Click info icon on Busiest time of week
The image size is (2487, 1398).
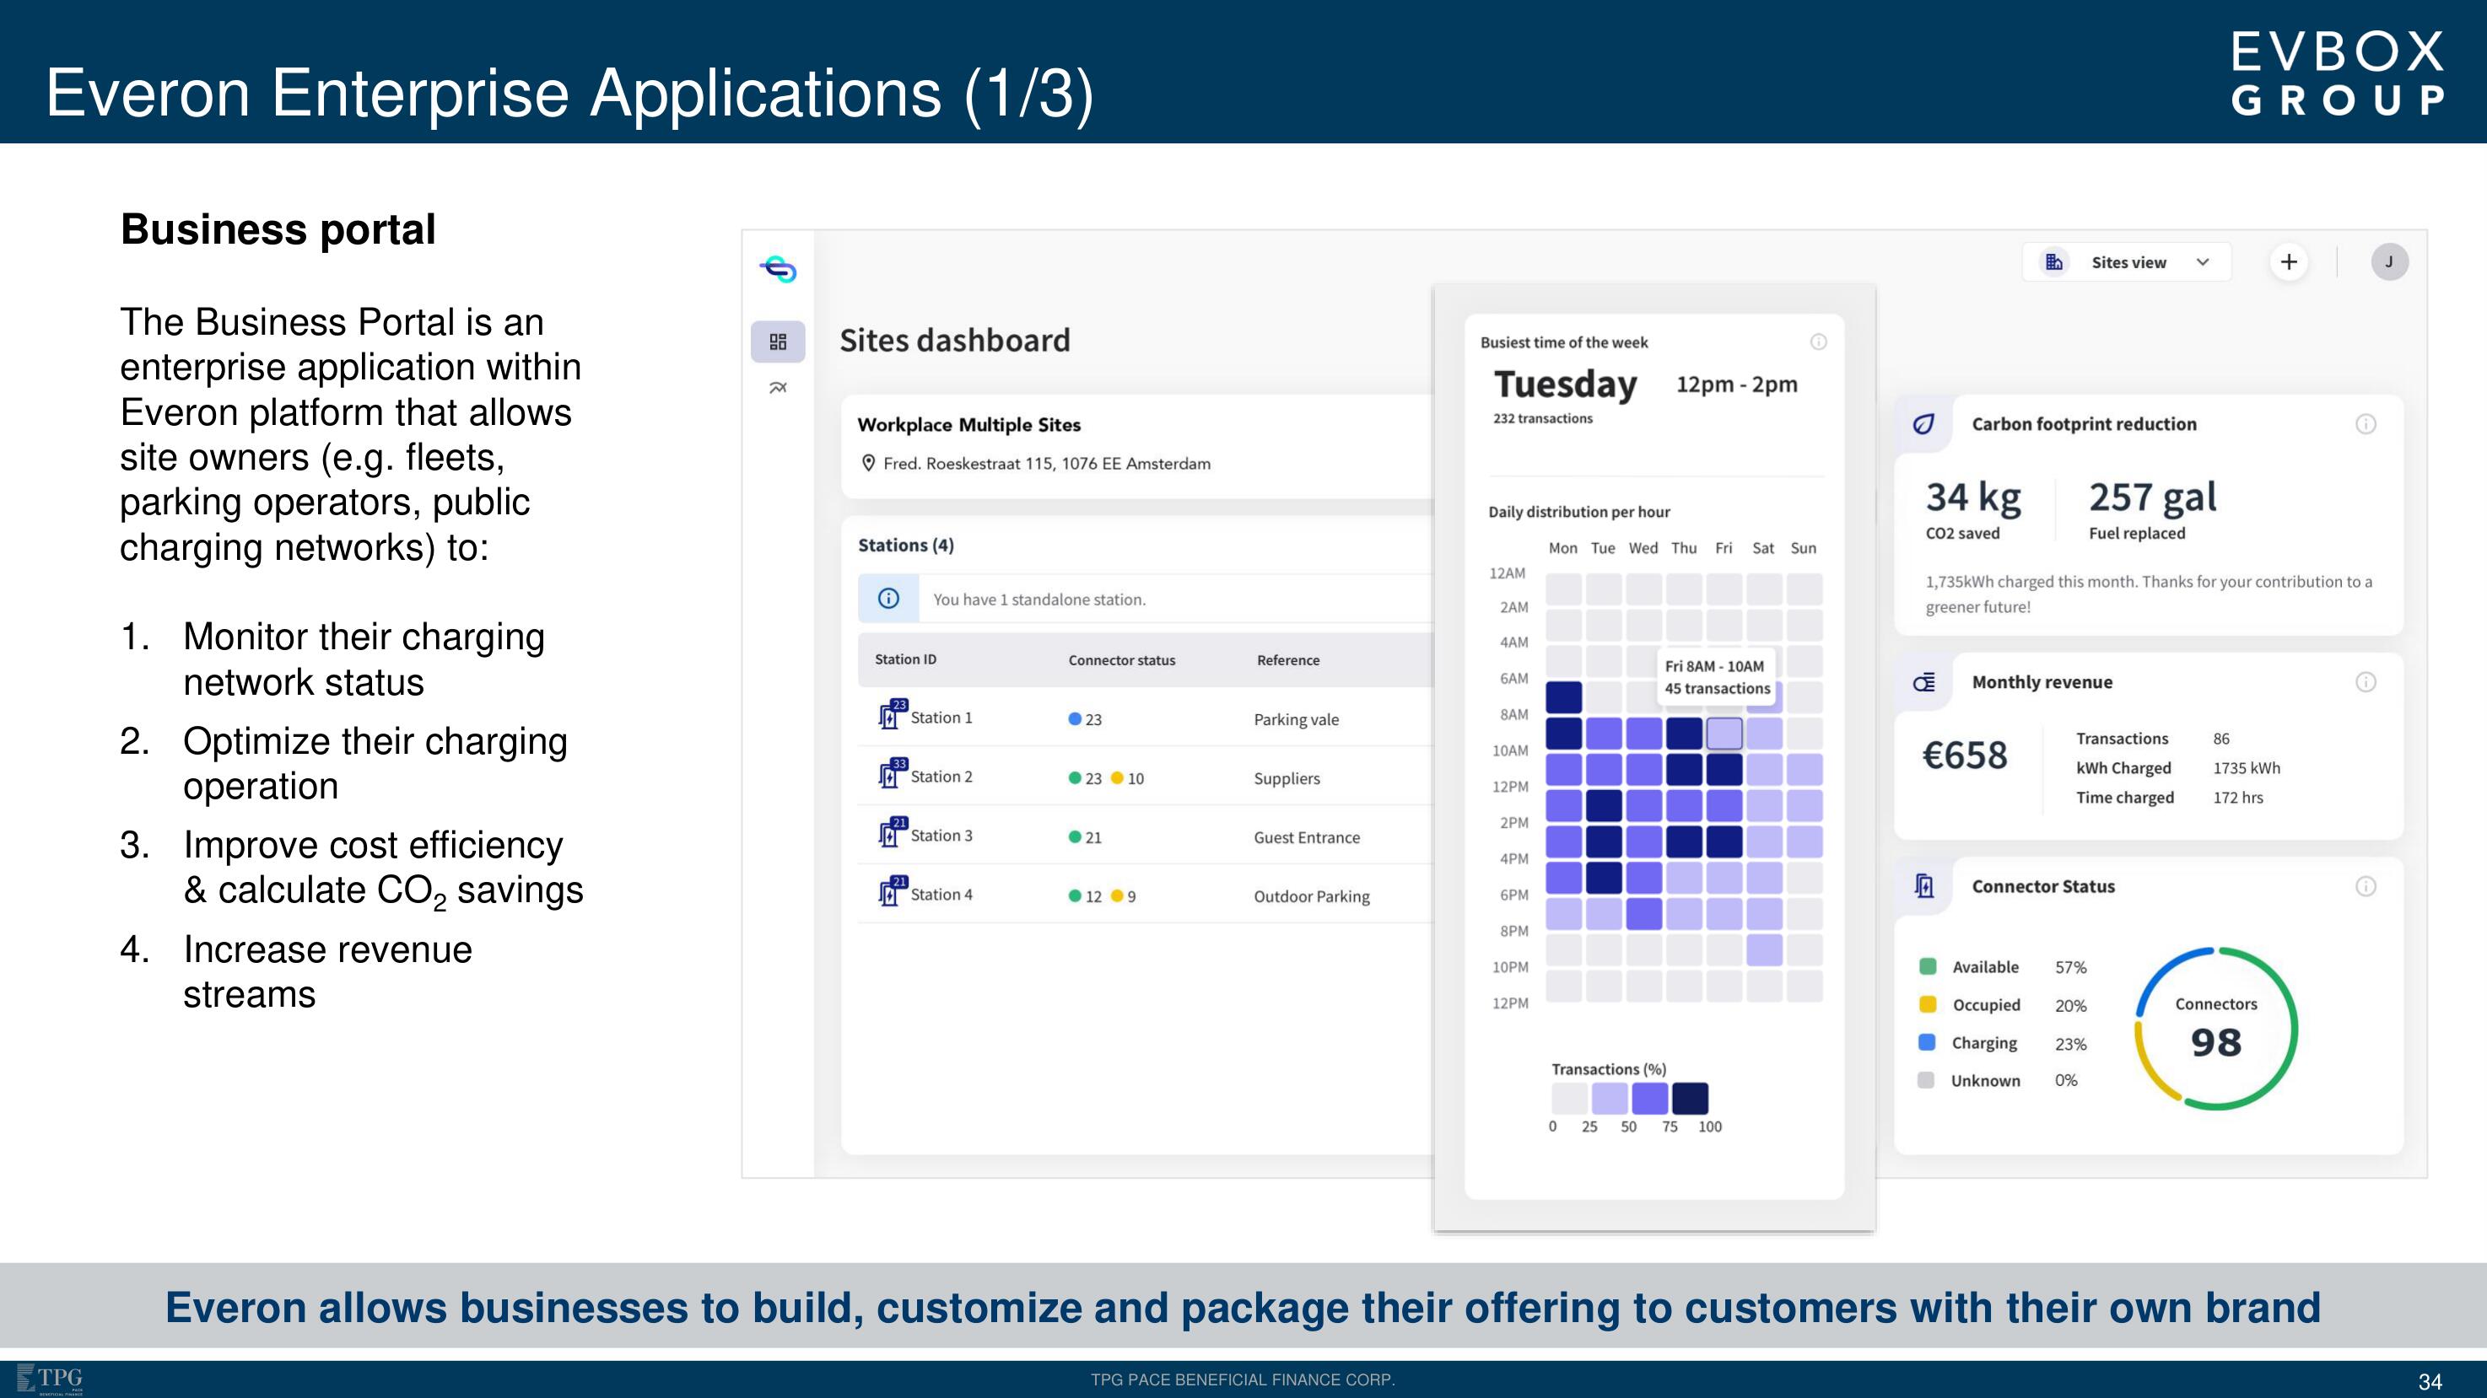(1818, 341)
